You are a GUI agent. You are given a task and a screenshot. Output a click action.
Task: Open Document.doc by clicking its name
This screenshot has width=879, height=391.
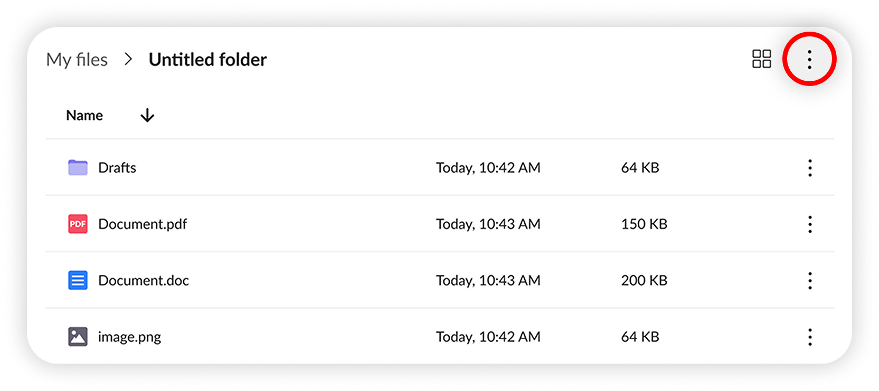click(143, 280)
